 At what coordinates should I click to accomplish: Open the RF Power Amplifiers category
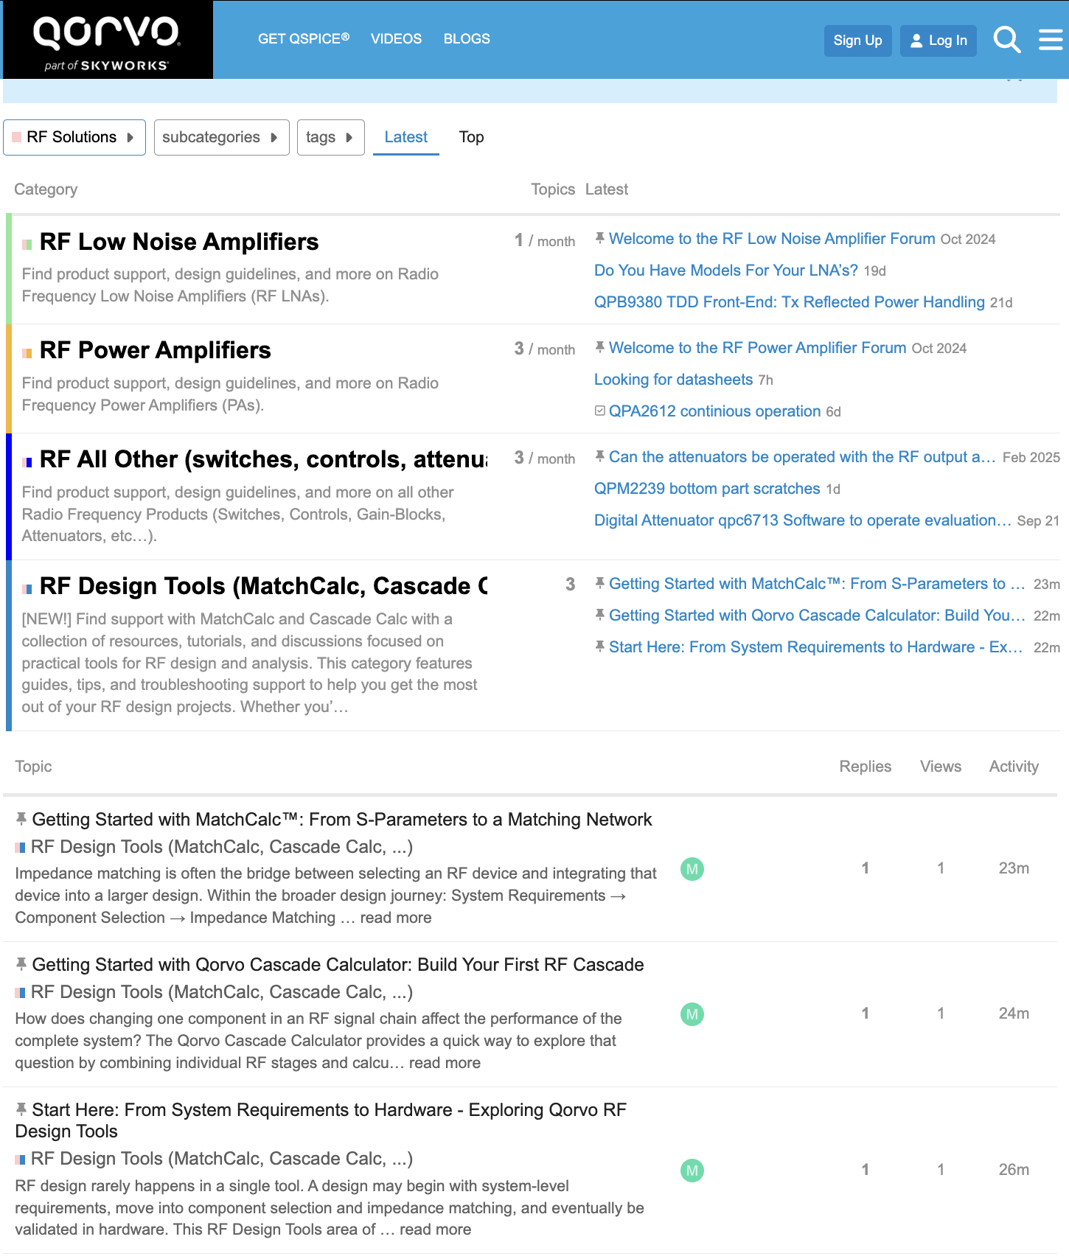click(x=156, y=350)
